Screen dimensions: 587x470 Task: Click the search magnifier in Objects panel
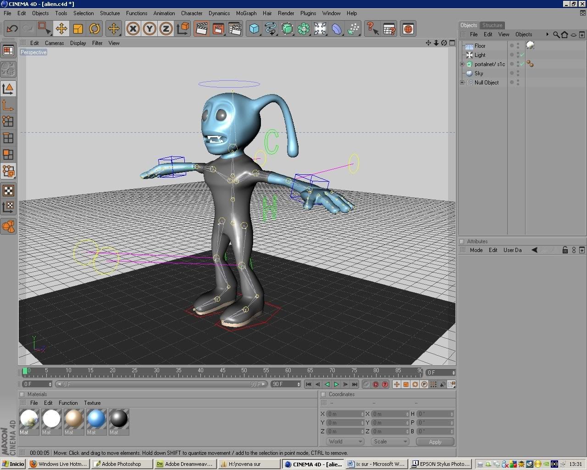coord(556,34)
